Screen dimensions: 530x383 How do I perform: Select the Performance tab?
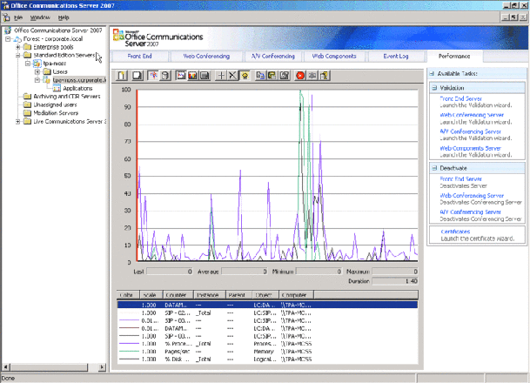454,56
